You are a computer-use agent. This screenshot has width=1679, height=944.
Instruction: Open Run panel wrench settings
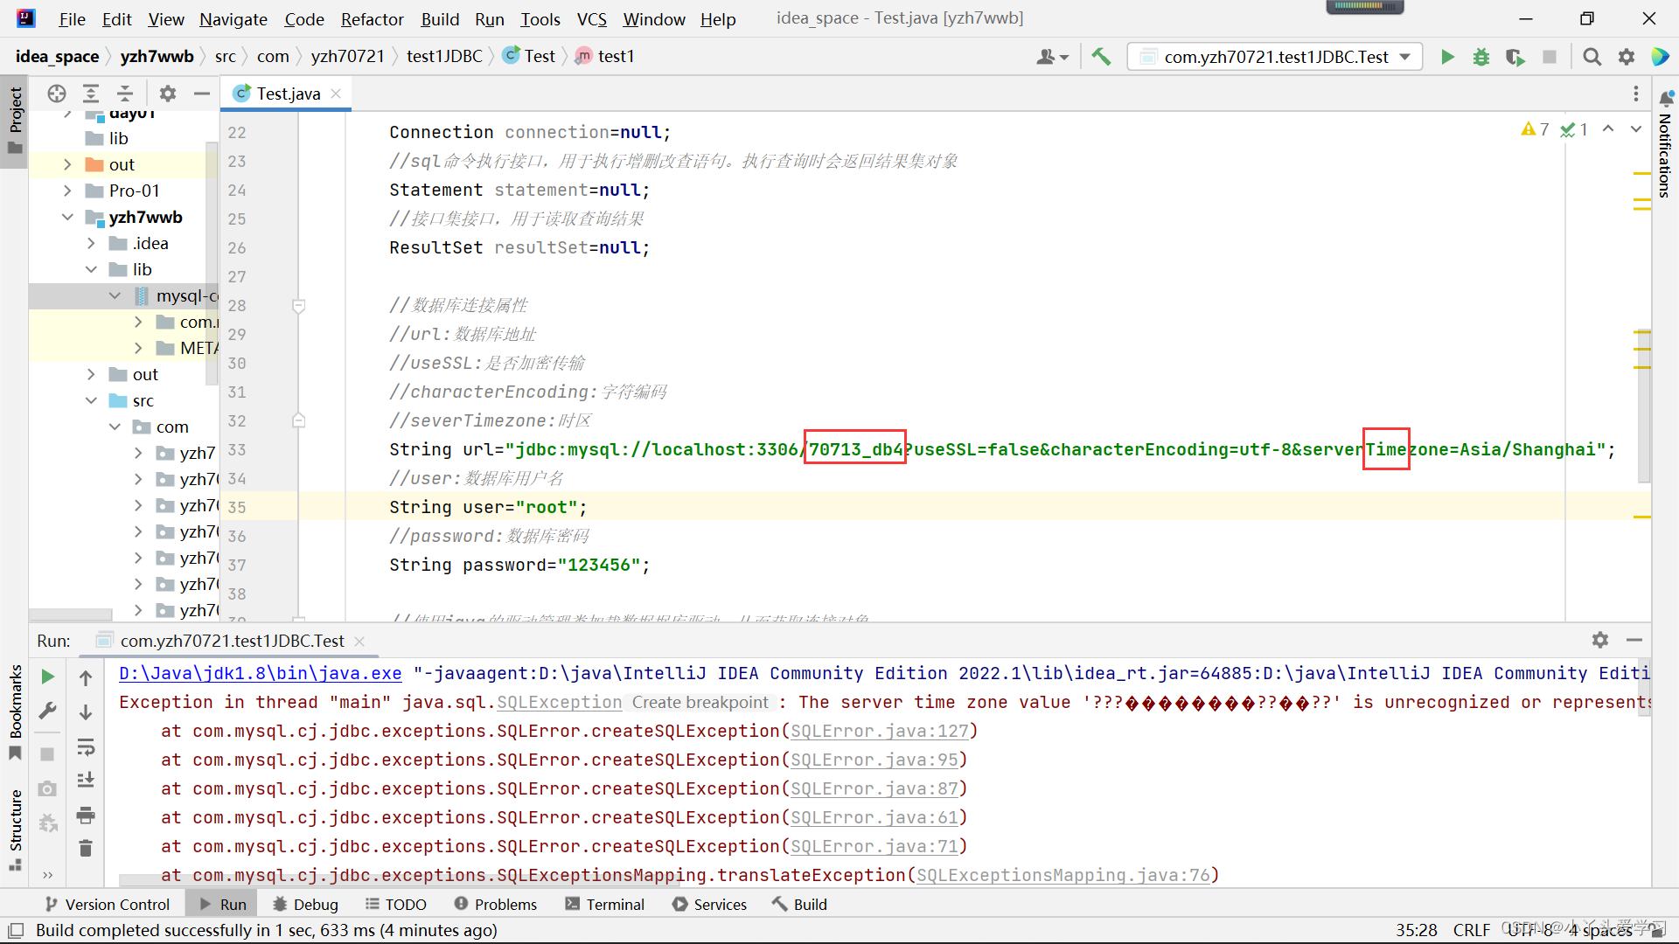[x=48, y=711]
